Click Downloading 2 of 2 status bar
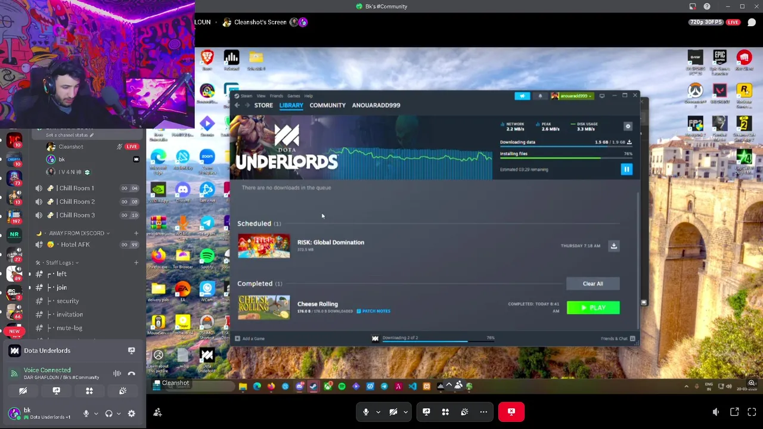Viewport: 763px width, 429px height. [x=434, y=338]
